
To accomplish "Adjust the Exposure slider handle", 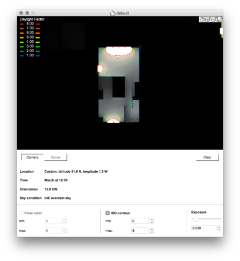I will click(196, 219).
